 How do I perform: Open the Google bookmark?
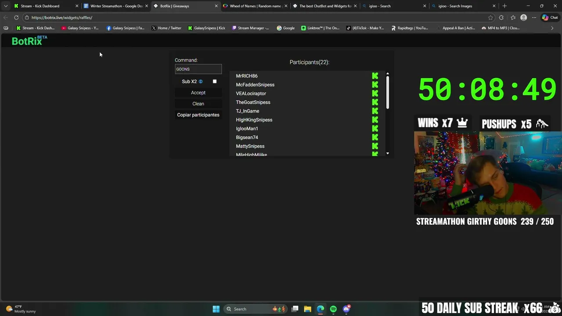pos(285,28)
